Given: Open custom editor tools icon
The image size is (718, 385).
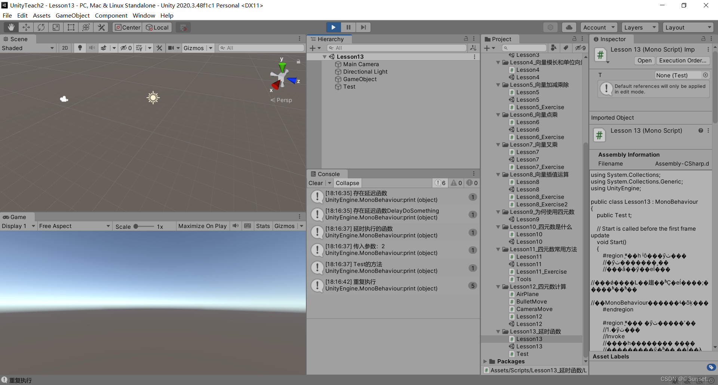Looking at the screenshot, I should 101,27.
